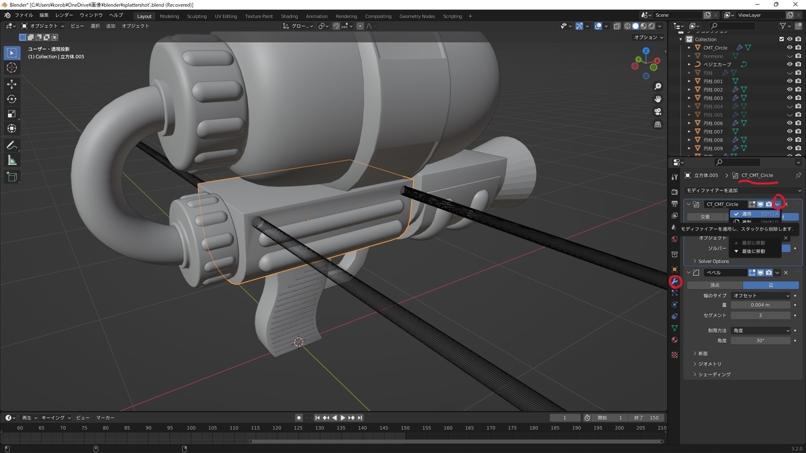Toggle camera view icon in viewport
This screenshot has height=453, width=806.
coord(658,111)
